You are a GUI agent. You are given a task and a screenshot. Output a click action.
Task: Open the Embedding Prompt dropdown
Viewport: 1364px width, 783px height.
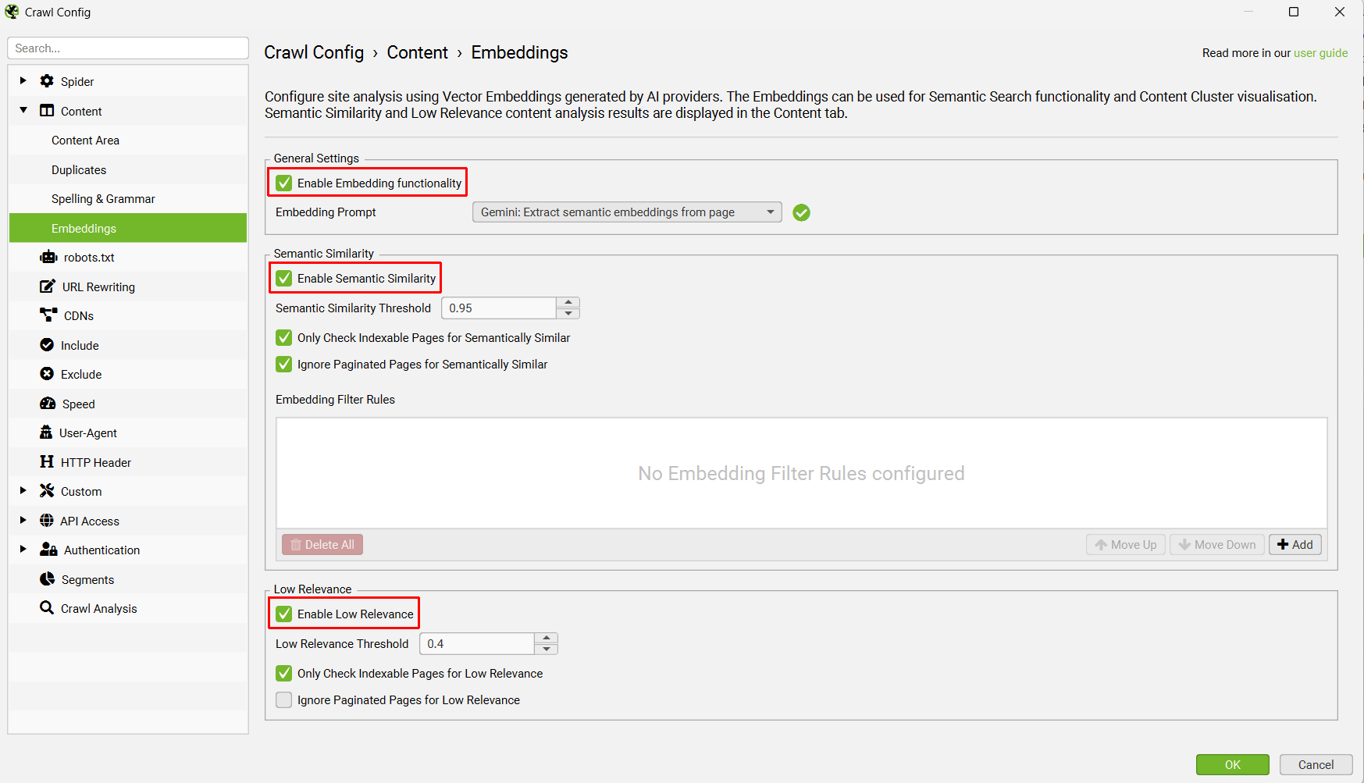coord(771,212)
